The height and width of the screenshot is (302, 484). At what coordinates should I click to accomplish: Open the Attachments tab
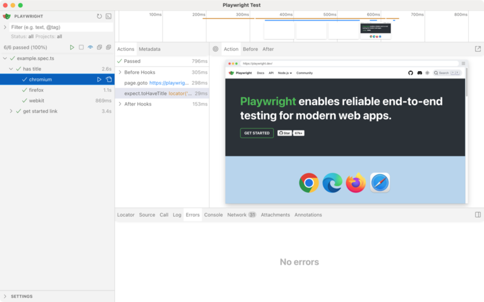point(275,215)
